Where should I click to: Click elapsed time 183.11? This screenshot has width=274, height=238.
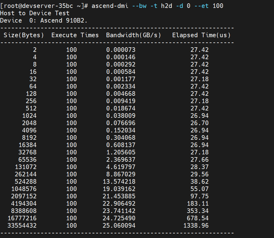point(198,204)
